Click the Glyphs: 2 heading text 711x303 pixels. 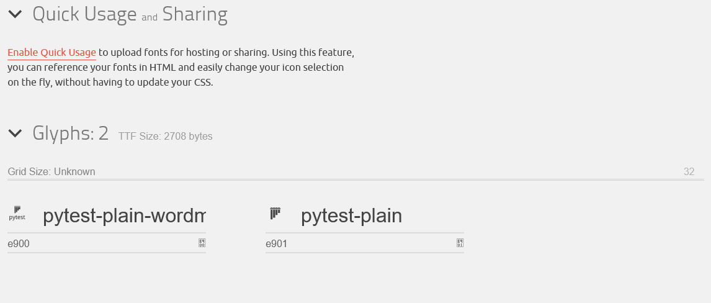70,133
